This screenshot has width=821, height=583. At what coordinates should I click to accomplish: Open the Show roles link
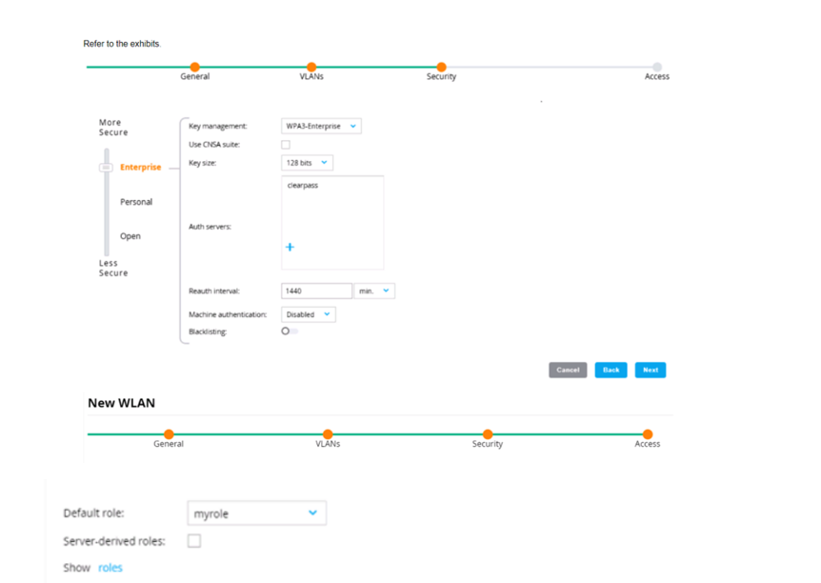click(x=110, y=568)
